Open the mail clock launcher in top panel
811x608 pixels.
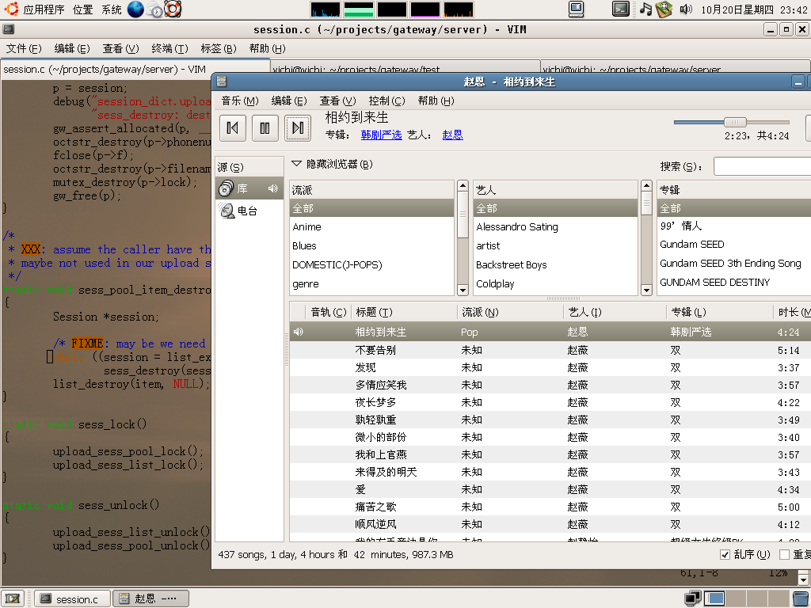pos(154,9)
